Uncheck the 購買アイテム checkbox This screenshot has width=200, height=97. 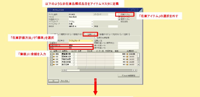pyautogui.click(x=119, y=19)
